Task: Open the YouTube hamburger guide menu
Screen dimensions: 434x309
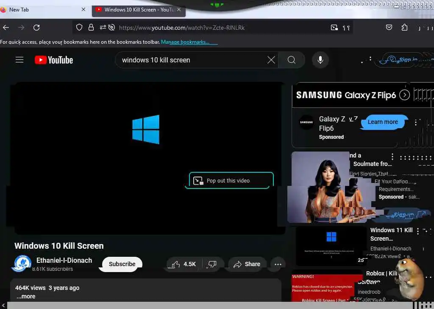Action: click(19, 59)
